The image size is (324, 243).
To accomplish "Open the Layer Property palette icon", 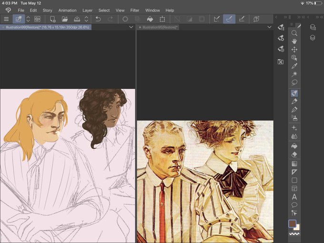I will tap(313, 27).
